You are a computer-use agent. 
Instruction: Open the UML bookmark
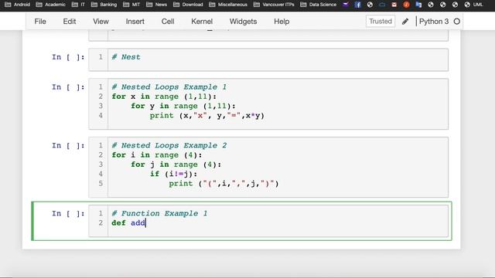coord(474,5)
